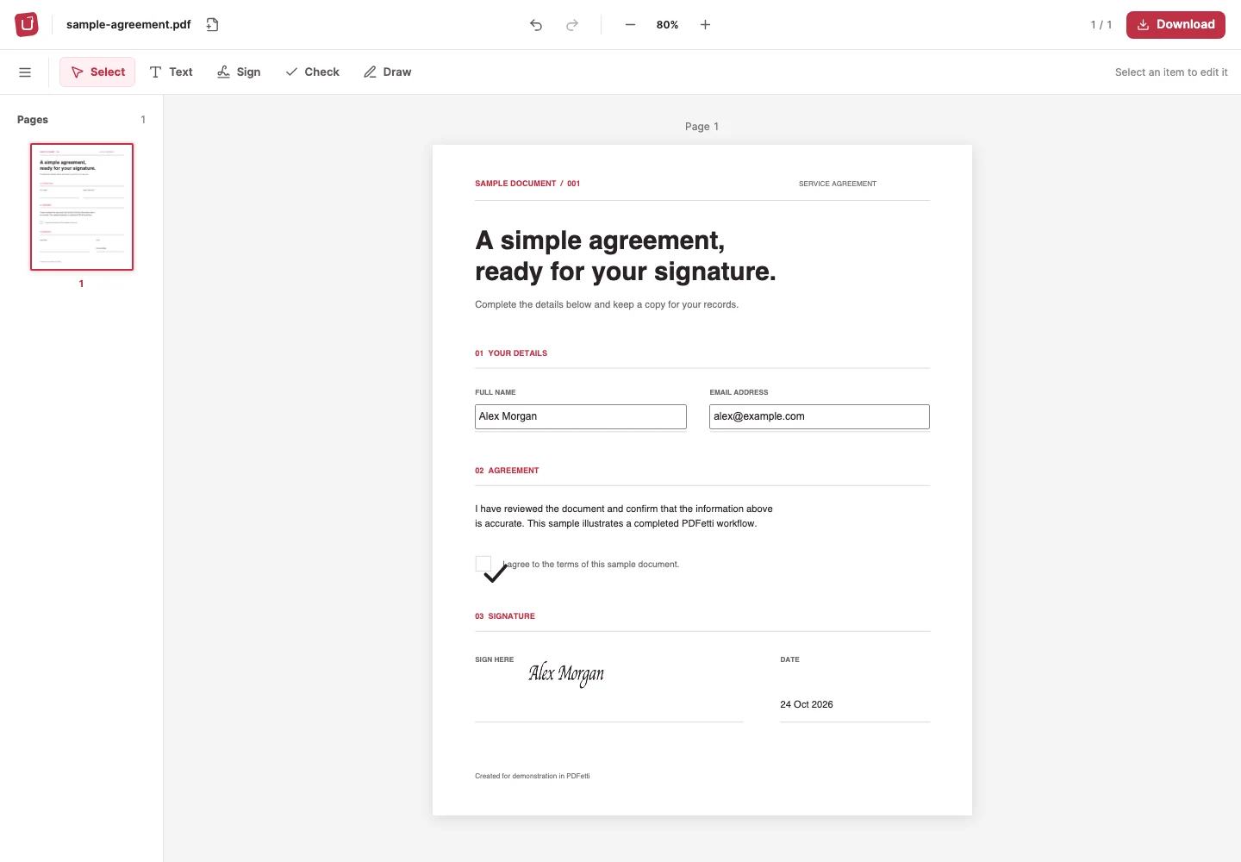The height and width of the screenshot is (862, 1241).
Task: Select the sample-agreement.pdf file name
Action: click(128, 24)
